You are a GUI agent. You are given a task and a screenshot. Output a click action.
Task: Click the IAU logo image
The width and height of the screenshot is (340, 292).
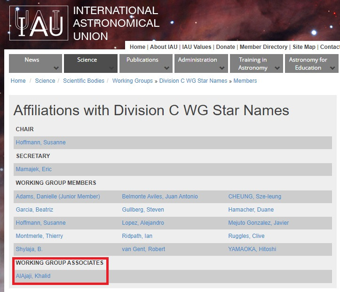point(39,23)
